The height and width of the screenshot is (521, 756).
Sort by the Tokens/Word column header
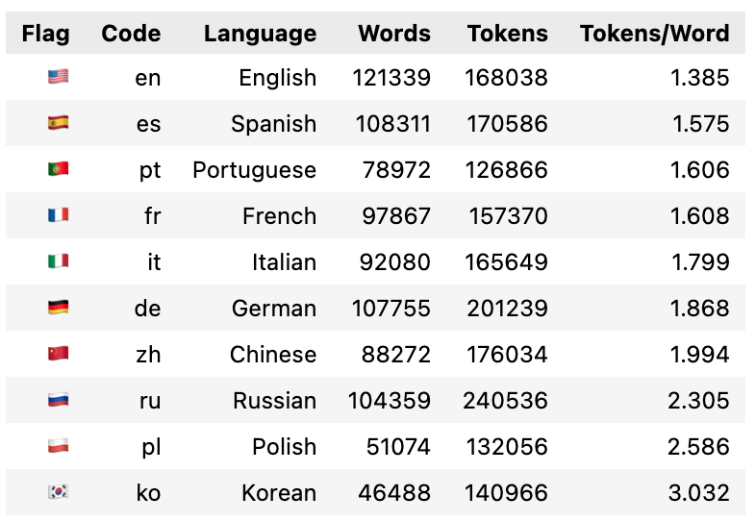point(654,34)
